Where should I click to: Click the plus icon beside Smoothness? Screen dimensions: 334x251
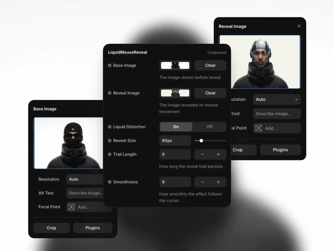pos(110,182)
